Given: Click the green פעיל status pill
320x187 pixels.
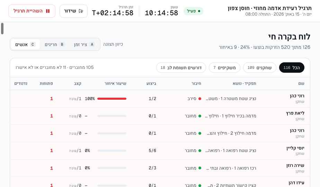Looking at the screenshot, I should click(194, 11).
